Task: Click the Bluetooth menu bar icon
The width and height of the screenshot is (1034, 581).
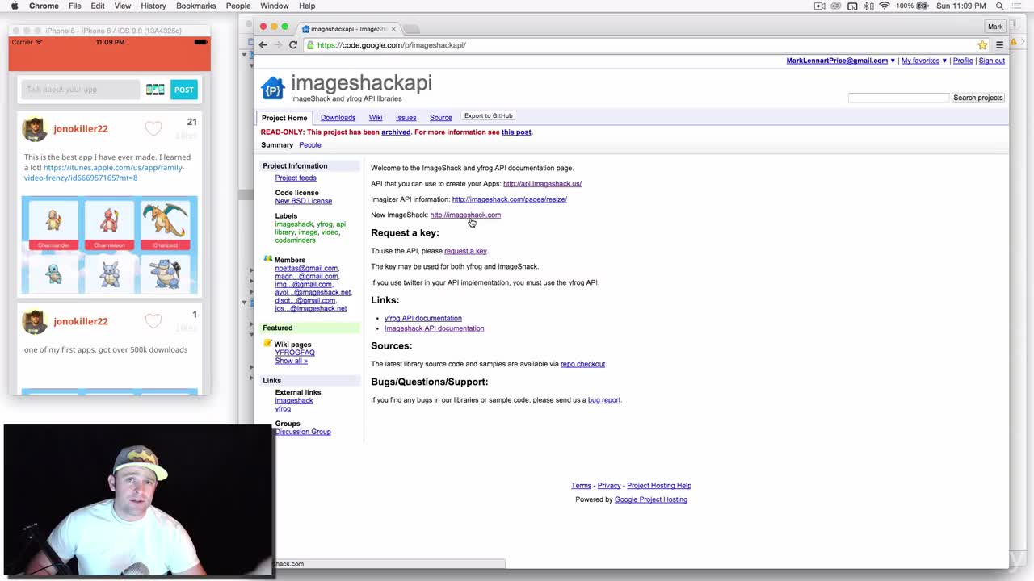Action: (868, 6)
